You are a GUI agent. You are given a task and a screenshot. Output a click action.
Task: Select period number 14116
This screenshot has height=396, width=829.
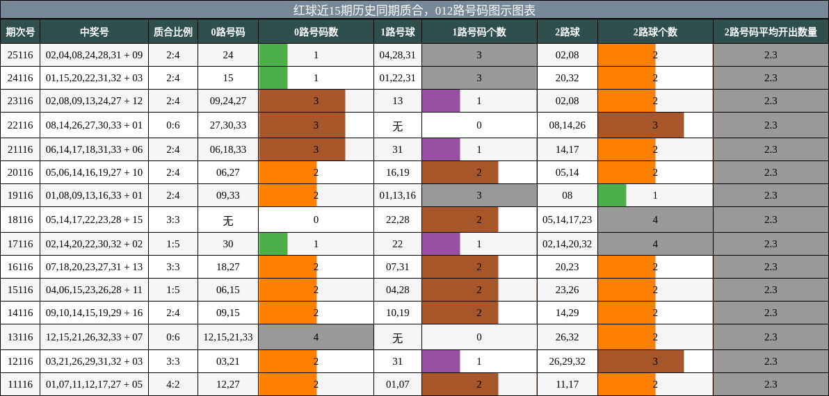[20, 313]
